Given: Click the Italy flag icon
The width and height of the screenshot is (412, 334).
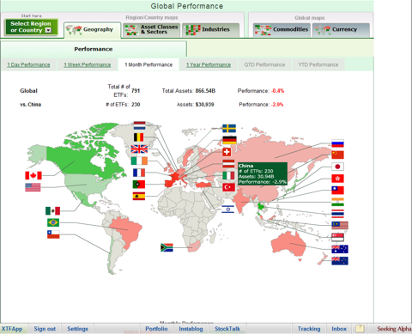Looking at the screenshot, I should [228, 175].
